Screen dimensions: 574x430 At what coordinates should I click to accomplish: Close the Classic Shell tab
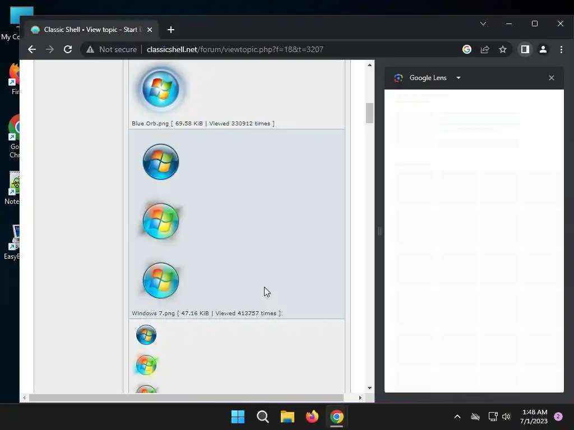[x=149, y=30]
